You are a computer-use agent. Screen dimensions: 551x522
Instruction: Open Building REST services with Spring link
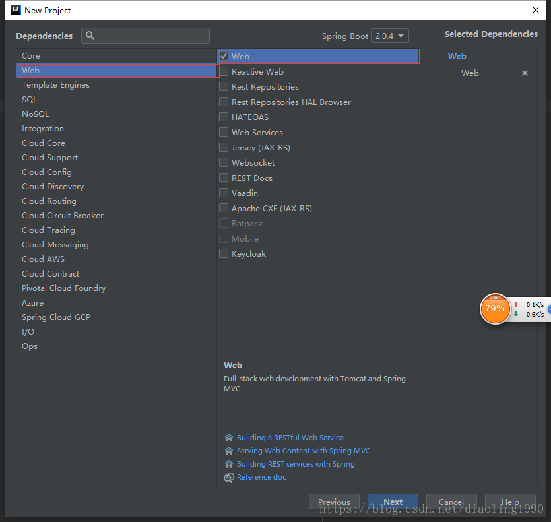tap(296, 464)
